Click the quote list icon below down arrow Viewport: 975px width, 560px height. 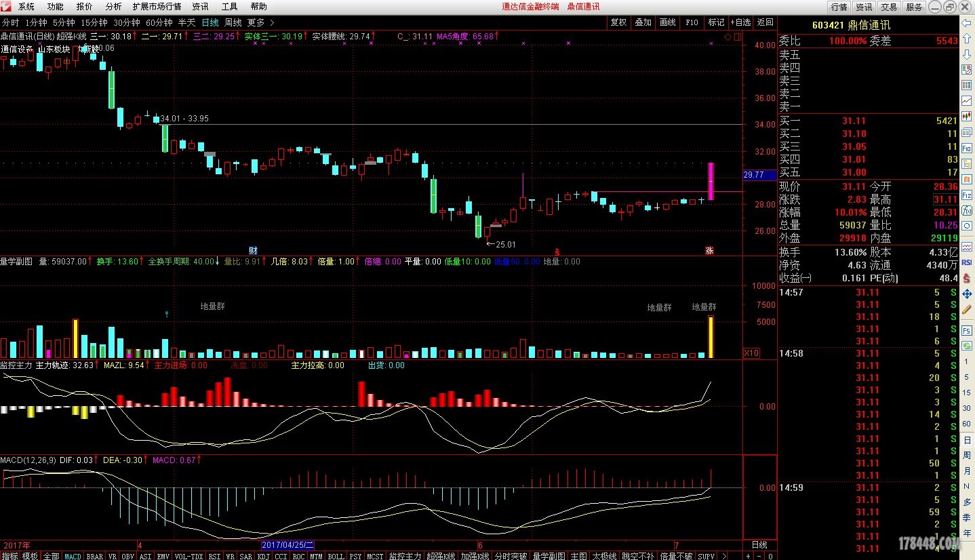point(967,70)
